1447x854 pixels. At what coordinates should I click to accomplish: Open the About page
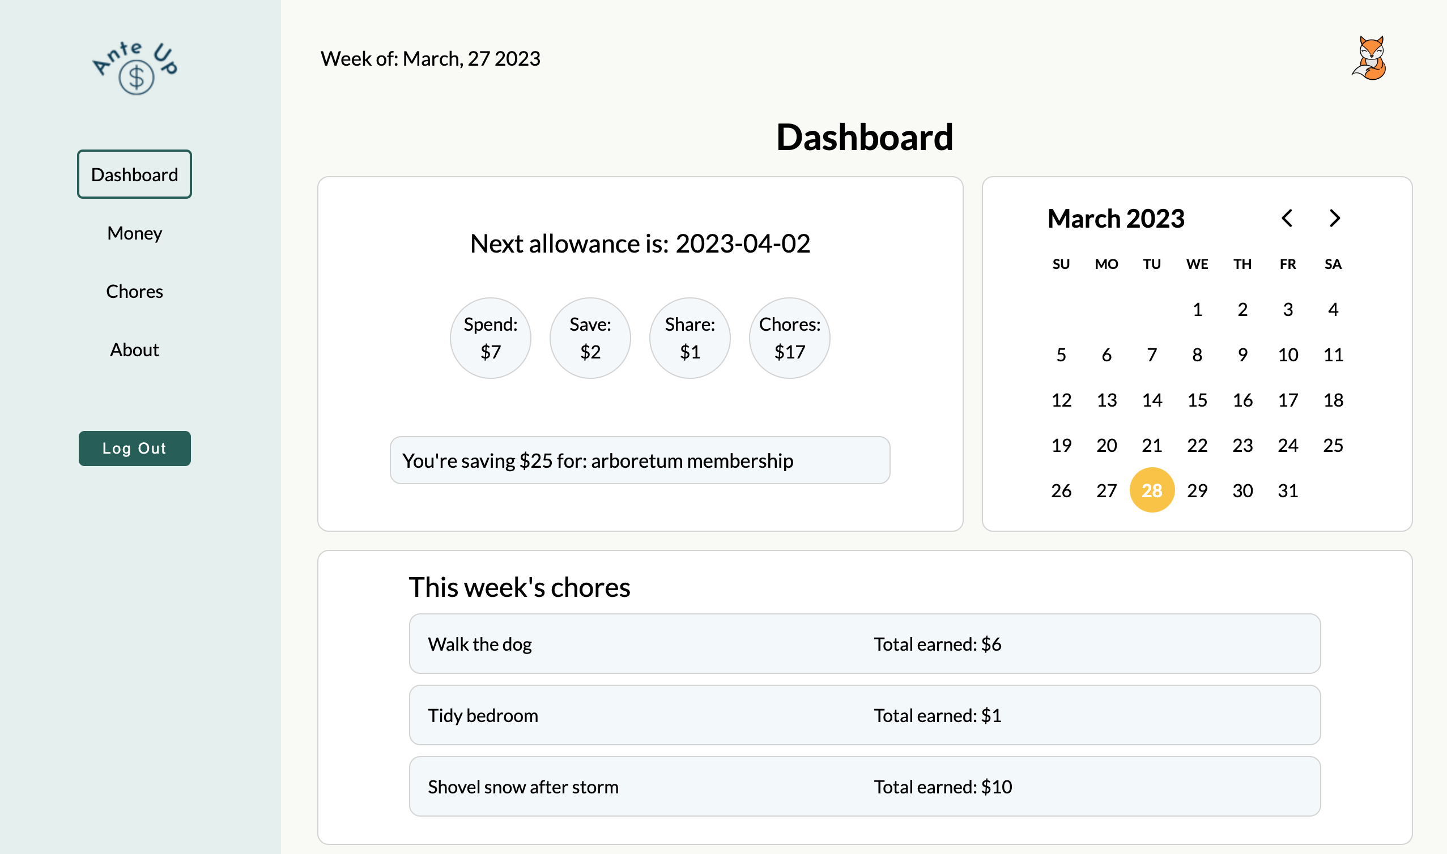[x=135, y=349]
